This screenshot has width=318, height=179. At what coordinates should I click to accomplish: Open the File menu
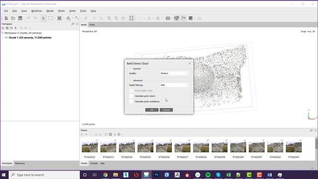[x=6, y=11]
